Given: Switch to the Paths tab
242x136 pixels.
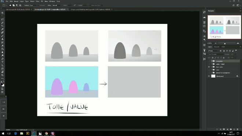Looking at the screenshot, I should 223,47.
